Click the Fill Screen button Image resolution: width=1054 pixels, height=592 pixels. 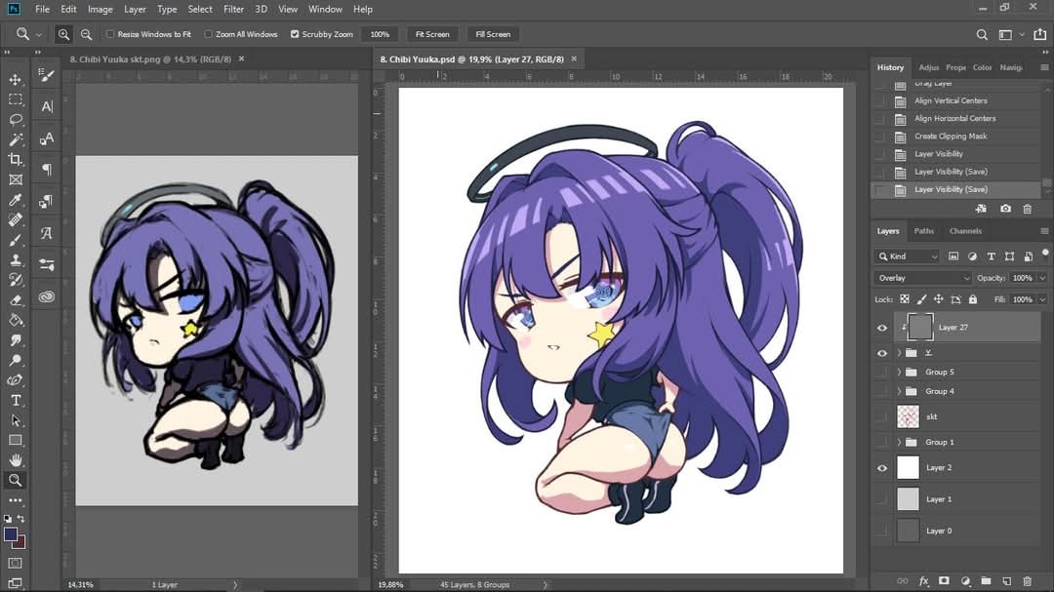[x=493, y=34]
